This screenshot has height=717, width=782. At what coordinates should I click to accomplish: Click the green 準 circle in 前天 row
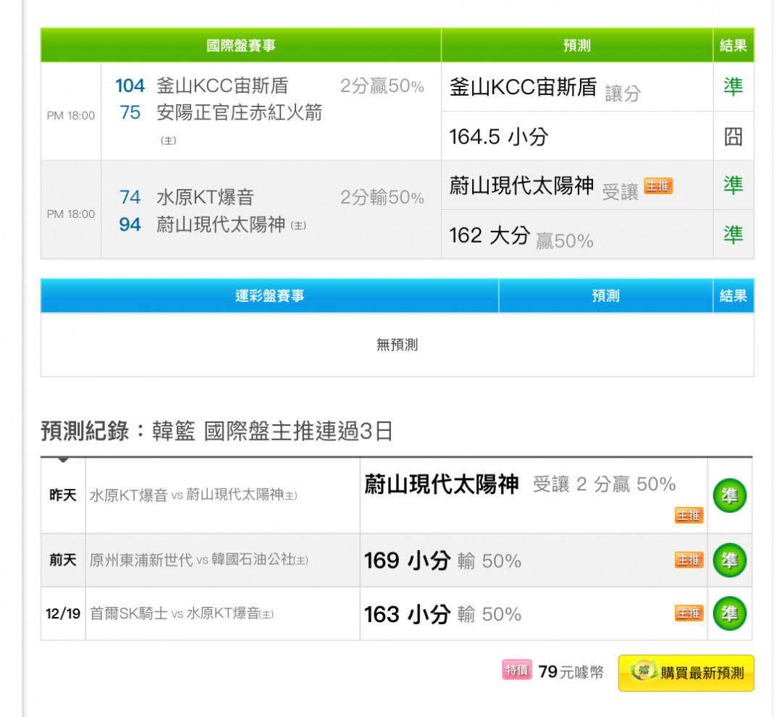coord(729,560)
